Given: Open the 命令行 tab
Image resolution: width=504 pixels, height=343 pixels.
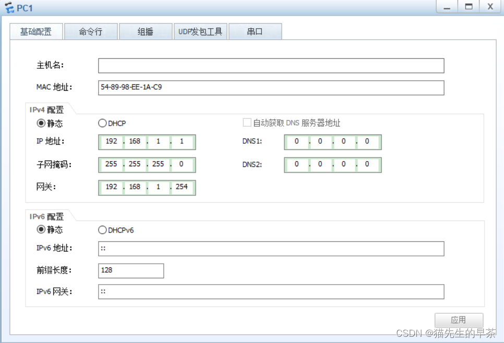Looking at the screenshot, I should click(91, 31).
